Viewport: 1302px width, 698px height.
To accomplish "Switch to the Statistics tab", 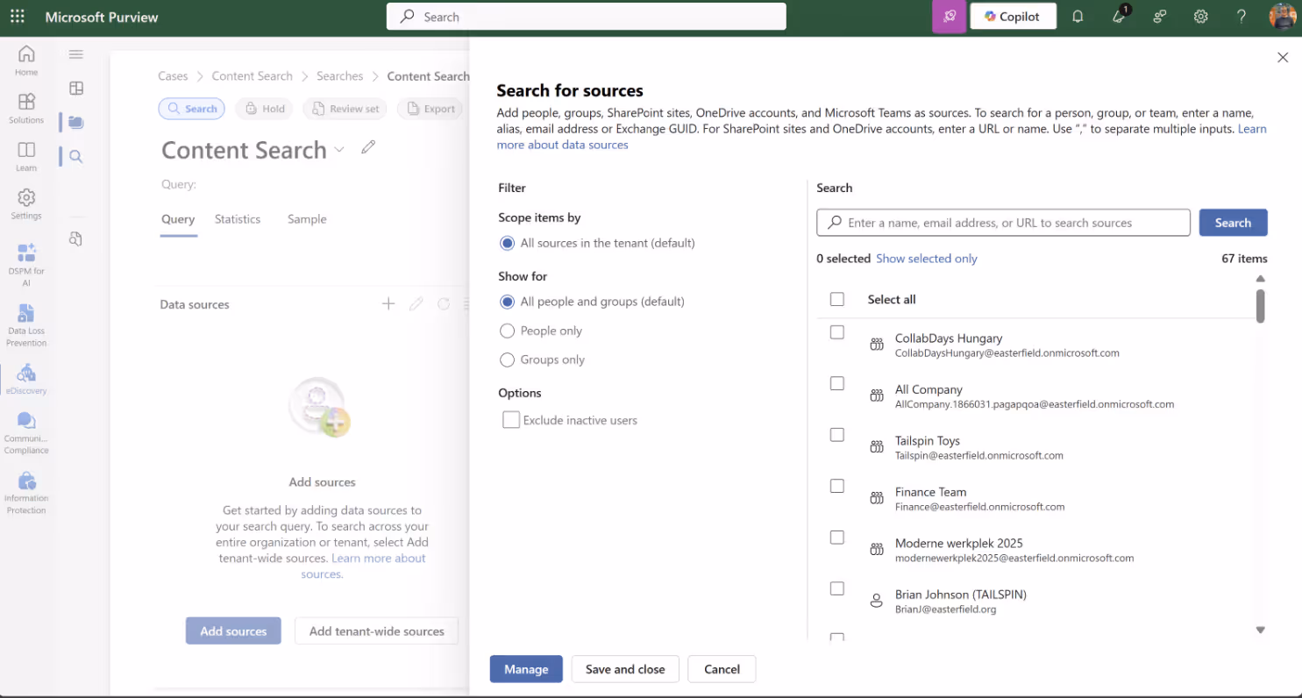I will (238, 219).
